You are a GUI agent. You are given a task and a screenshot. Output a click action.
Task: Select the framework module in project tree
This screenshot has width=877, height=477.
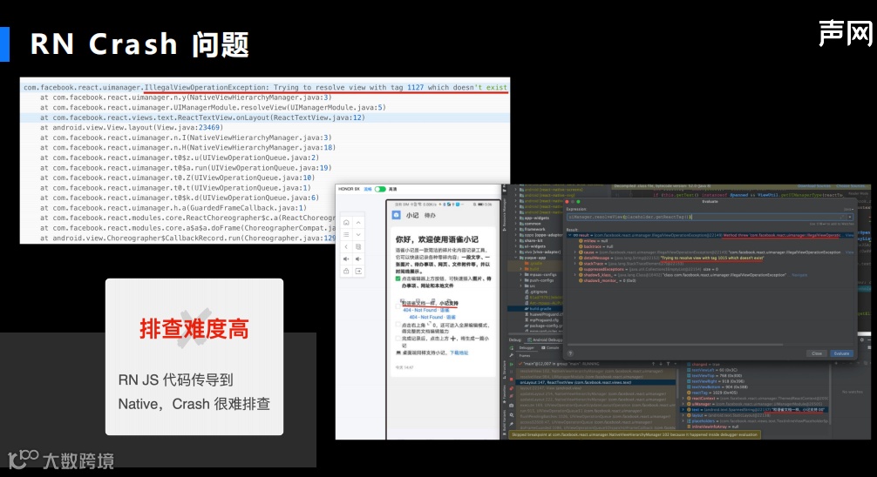pyautogui.click(x=534, y=229)
